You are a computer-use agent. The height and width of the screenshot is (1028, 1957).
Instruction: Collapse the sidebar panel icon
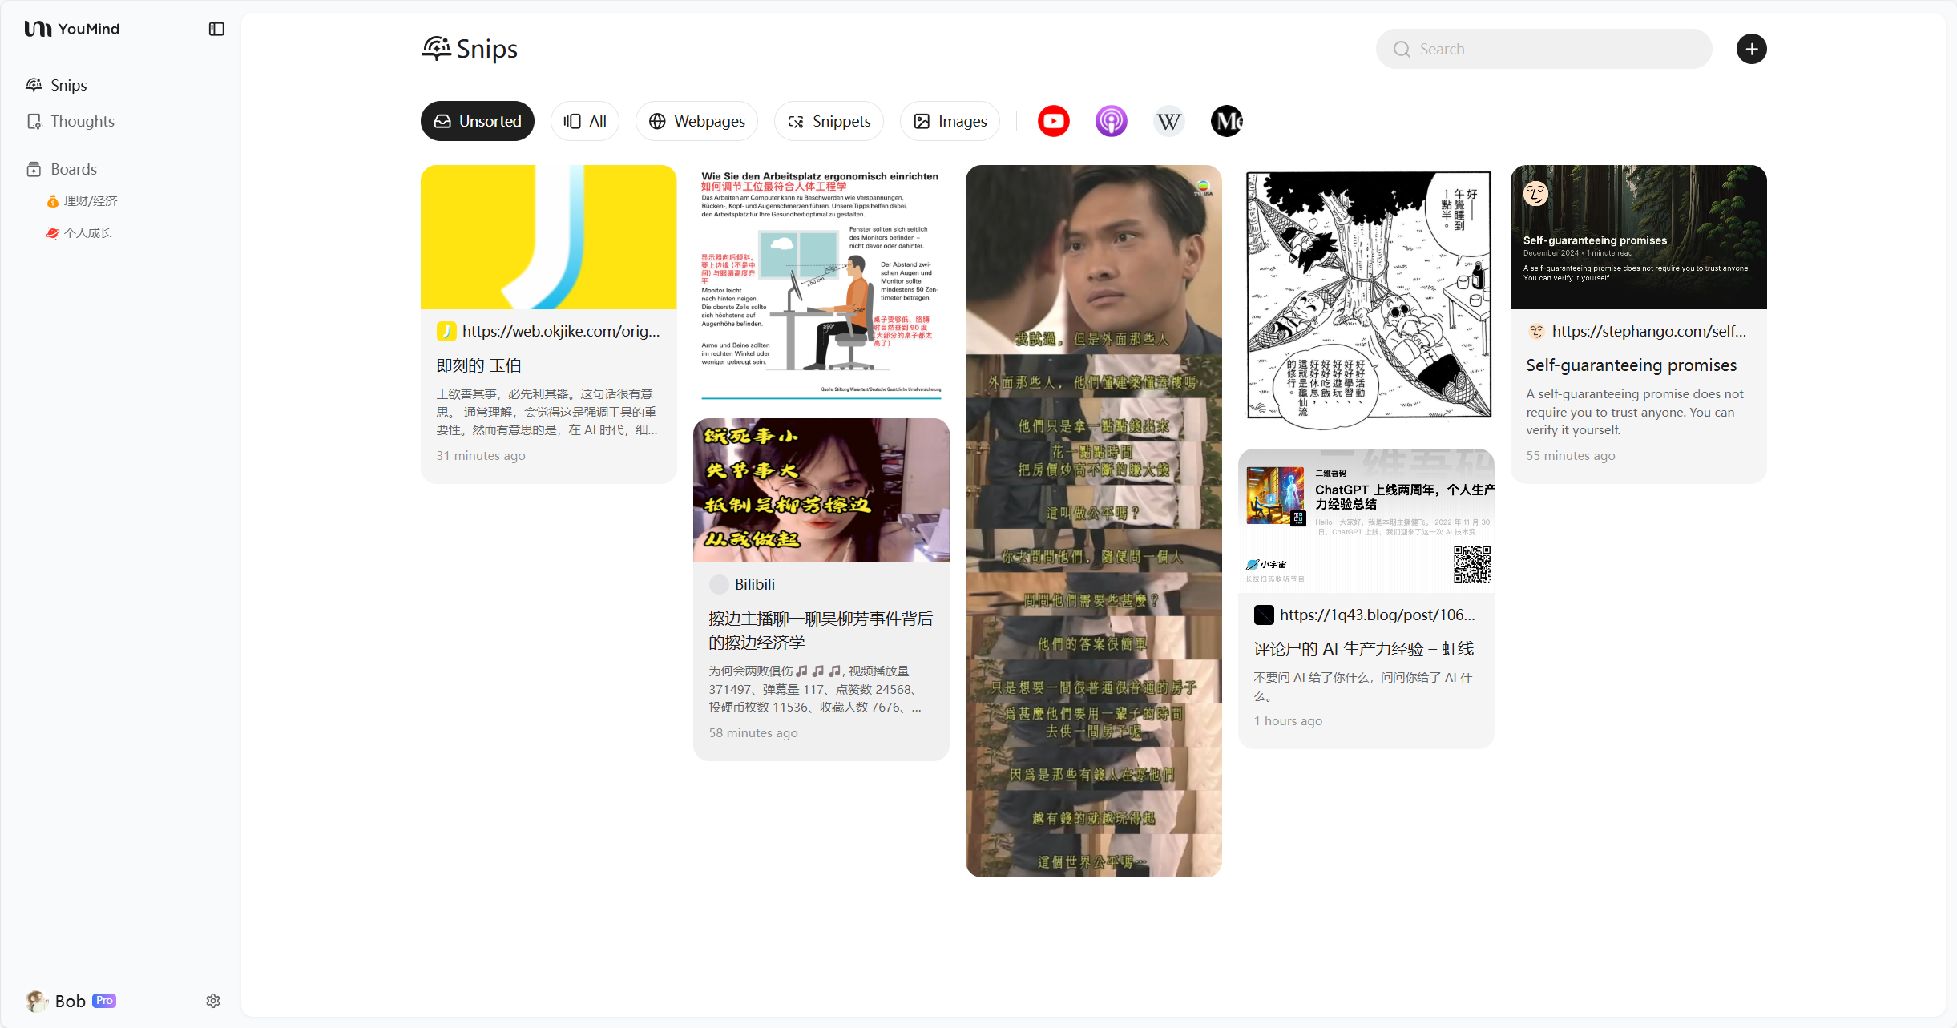[216, 29]
